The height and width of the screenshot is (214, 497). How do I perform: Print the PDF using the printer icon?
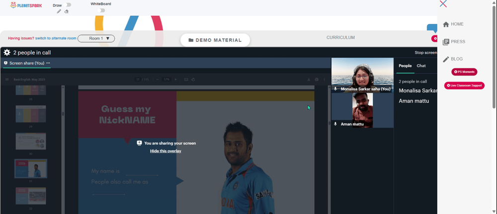click(316, 79)
